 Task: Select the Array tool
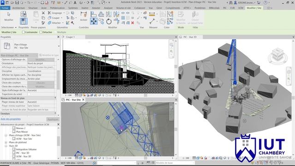click(x=123, y=18)
